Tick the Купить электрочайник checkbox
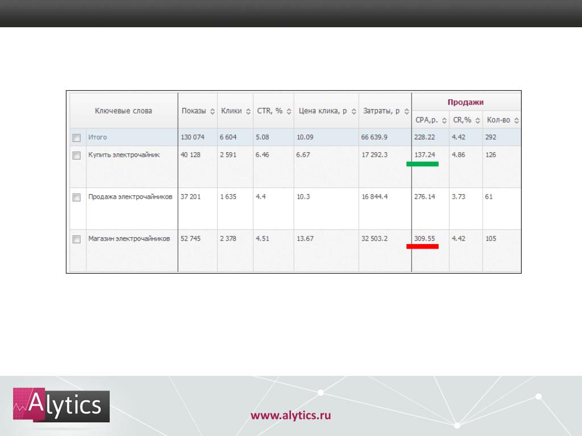This screenshot has width=582, height=436. [x=77, y=156]
